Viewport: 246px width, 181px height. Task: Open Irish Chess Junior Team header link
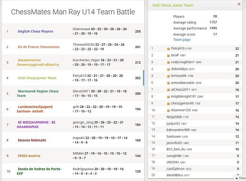coord(173,5)
